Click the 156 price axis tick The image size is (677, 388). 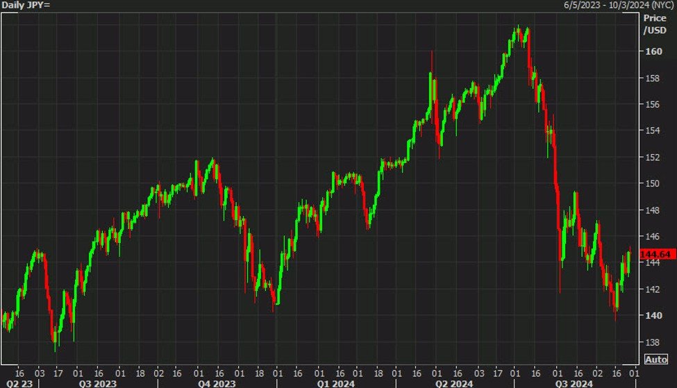pyautogui.click(x=653, y=104)
